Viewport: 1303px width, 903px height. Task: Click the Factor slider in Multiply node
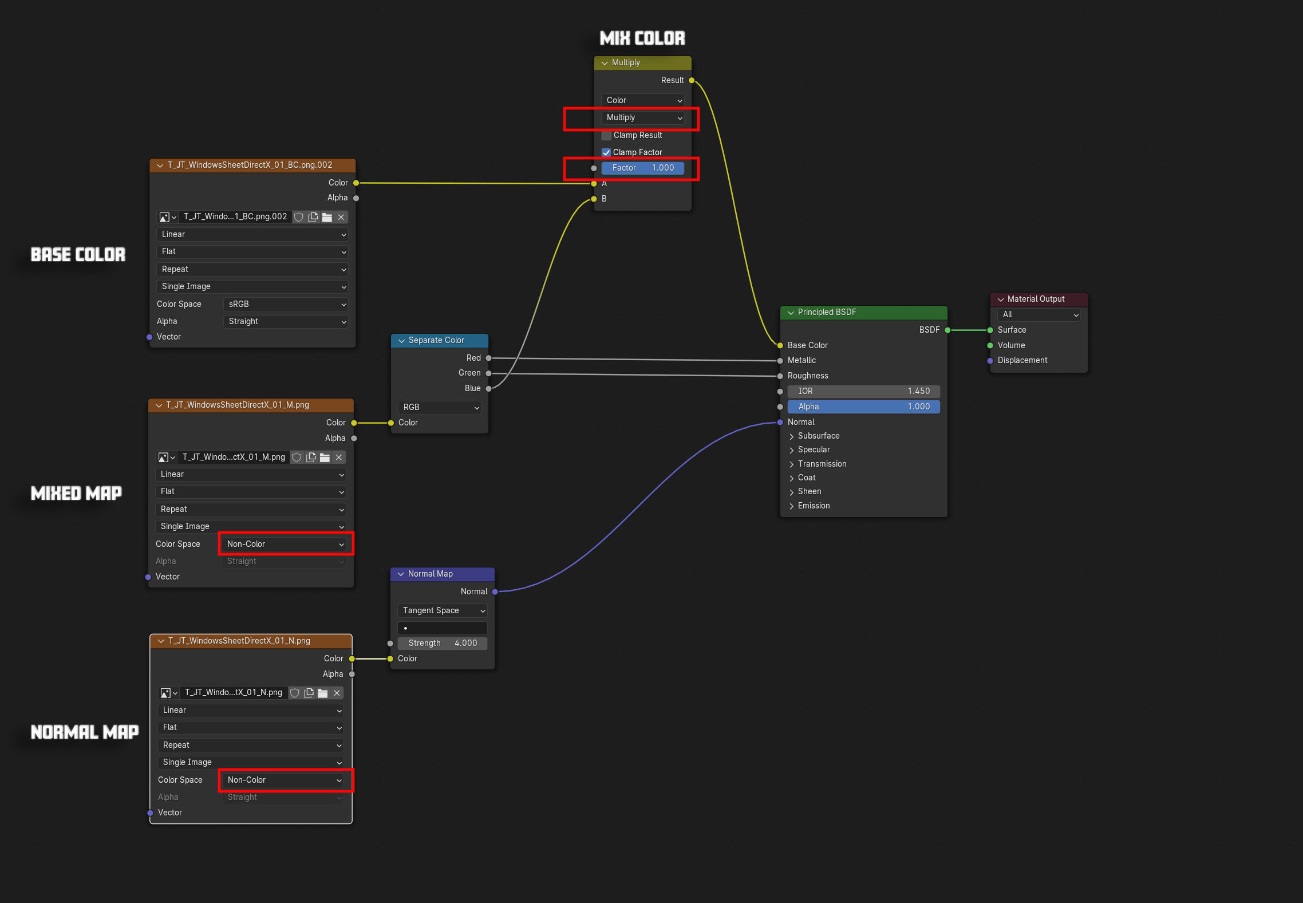643,168
